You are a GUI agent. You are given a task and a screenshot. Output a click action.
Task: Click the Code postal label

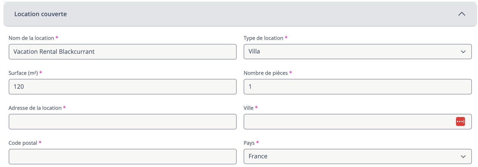[x=23, y=143]
